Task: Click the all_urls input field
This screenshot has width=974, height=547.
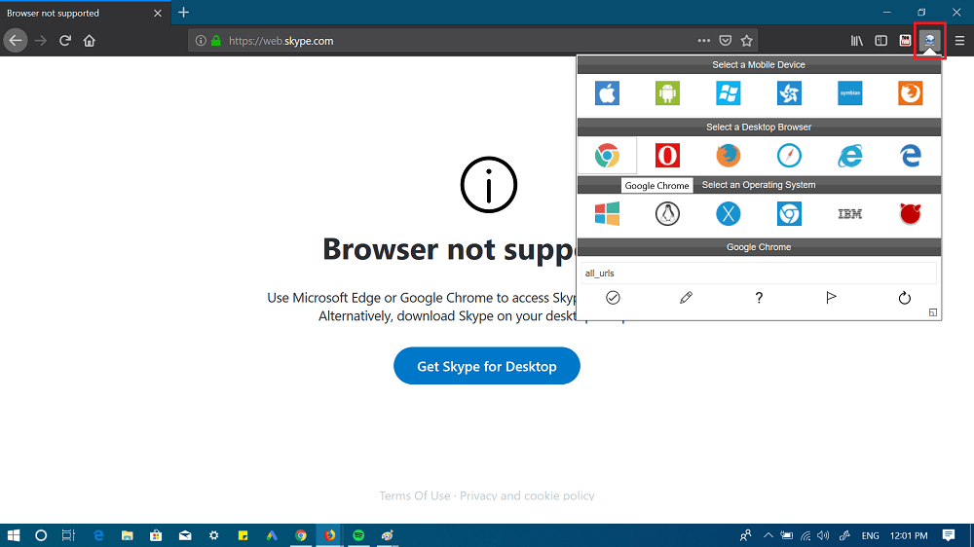Action: (759, 273)
